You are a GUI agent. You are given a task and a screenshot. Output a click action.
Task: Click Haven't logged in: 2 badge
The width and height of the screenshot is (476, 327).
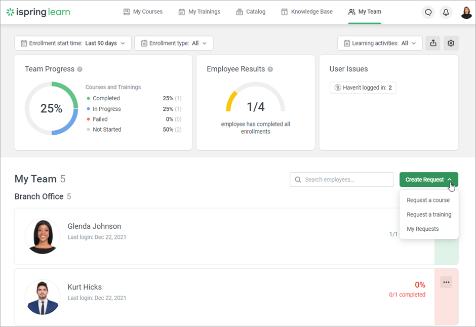coord(363,88)
